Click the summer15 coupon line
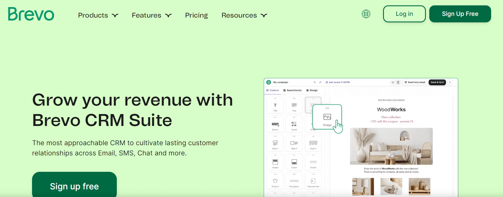The image size is (503, 197). click(391, 121)
